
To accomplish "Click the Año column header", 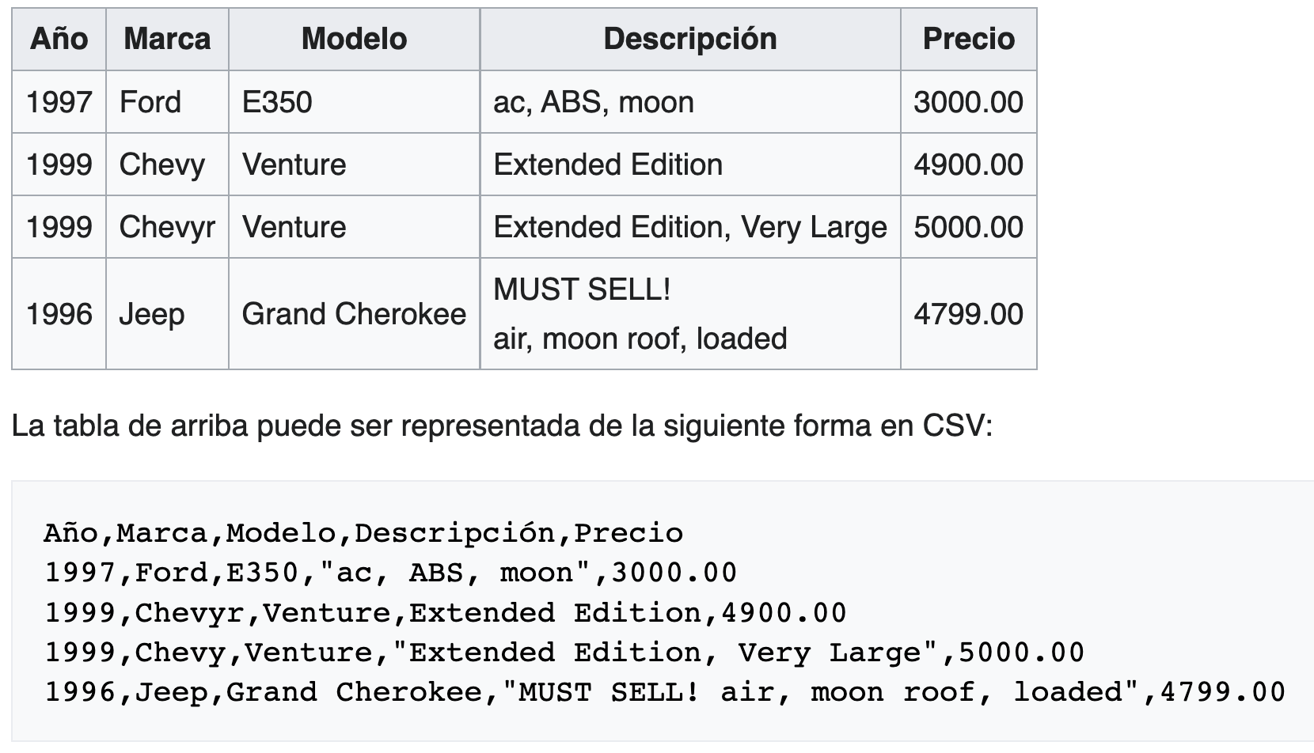I will coord(59,39).
